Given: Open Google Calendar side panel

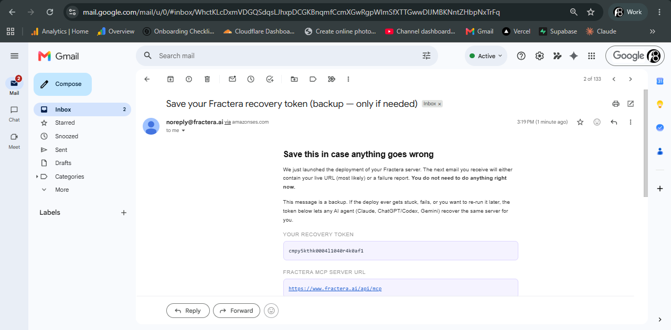Looking at the screenshot, I should (660, 81).
